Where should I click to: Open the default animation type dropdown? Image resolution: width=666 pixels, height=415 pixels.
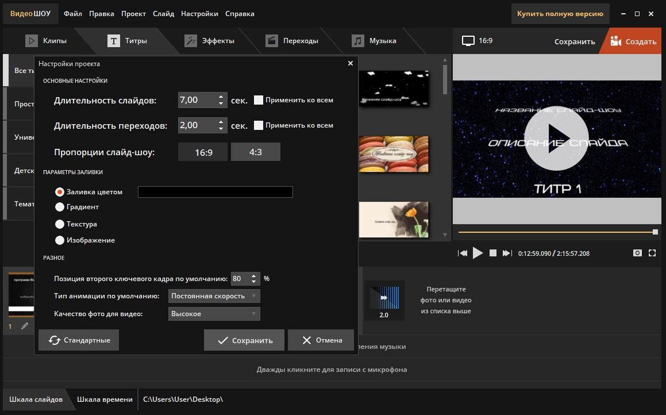(x=214, y=296)
